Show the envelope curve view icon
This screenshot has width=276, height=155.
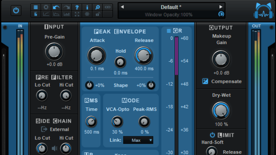pos(56,14)
